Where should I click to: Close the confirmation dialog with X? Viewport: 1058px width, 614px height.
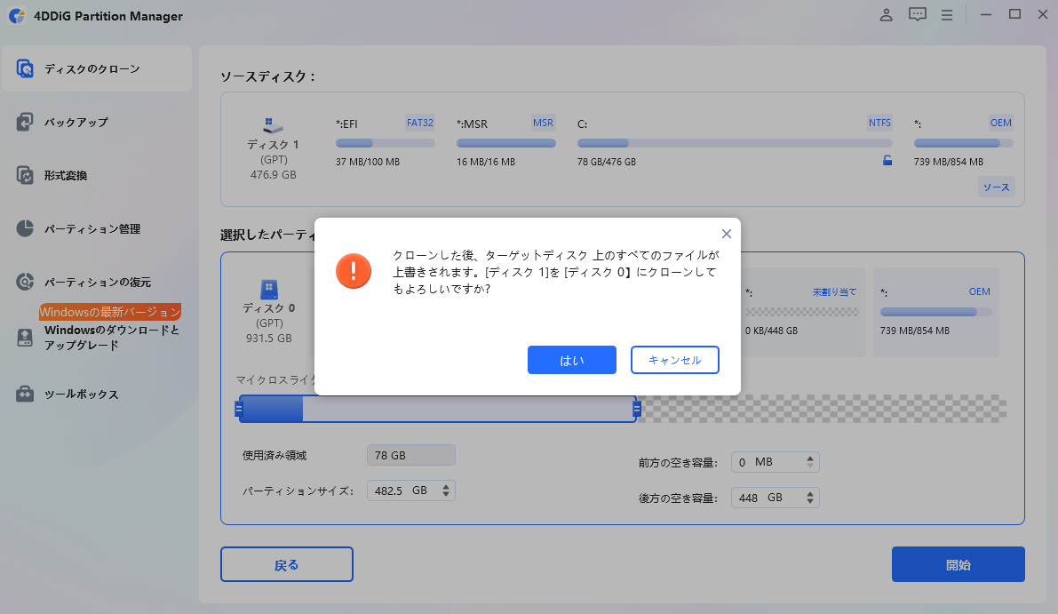click(x=726, y=234)
